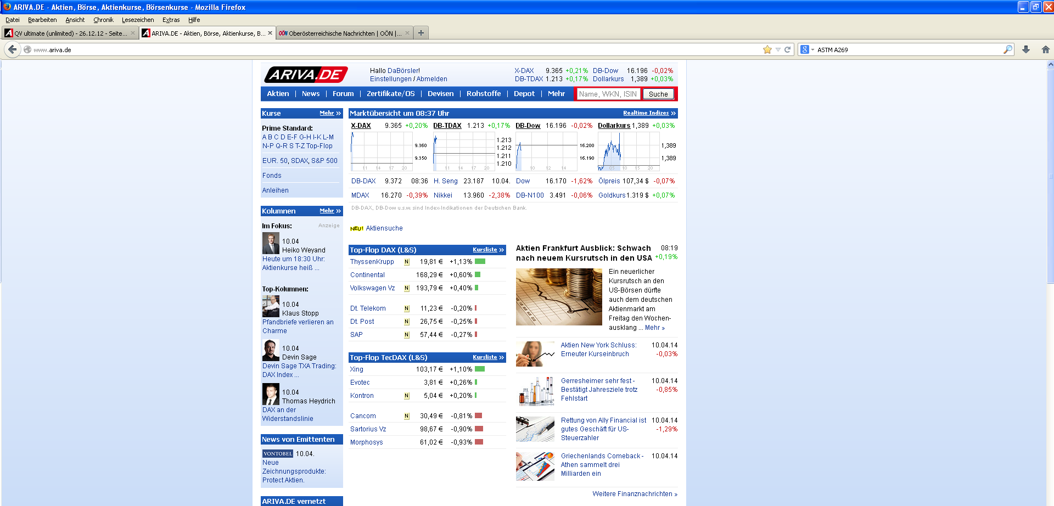
Task: Open the Zertifikate/OS navigation item
Action: [391, 94]
